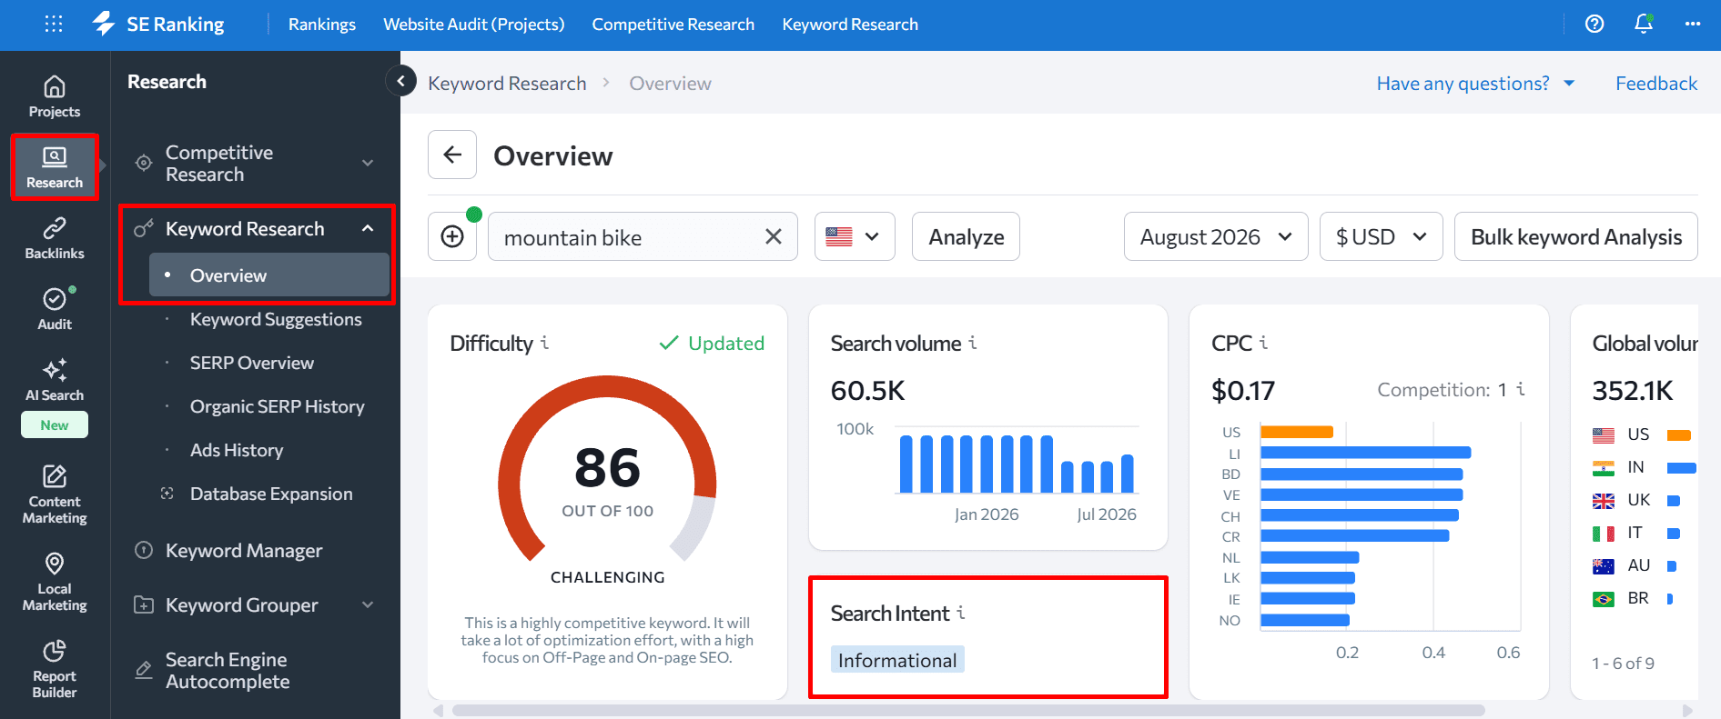Select Keyword Suggestions submenu item
This screenshot has height=719, width=1721.
tap(276, 319)
